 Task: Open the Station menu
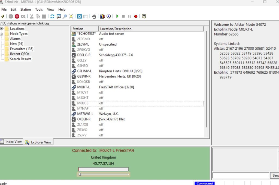coord(25,10)
